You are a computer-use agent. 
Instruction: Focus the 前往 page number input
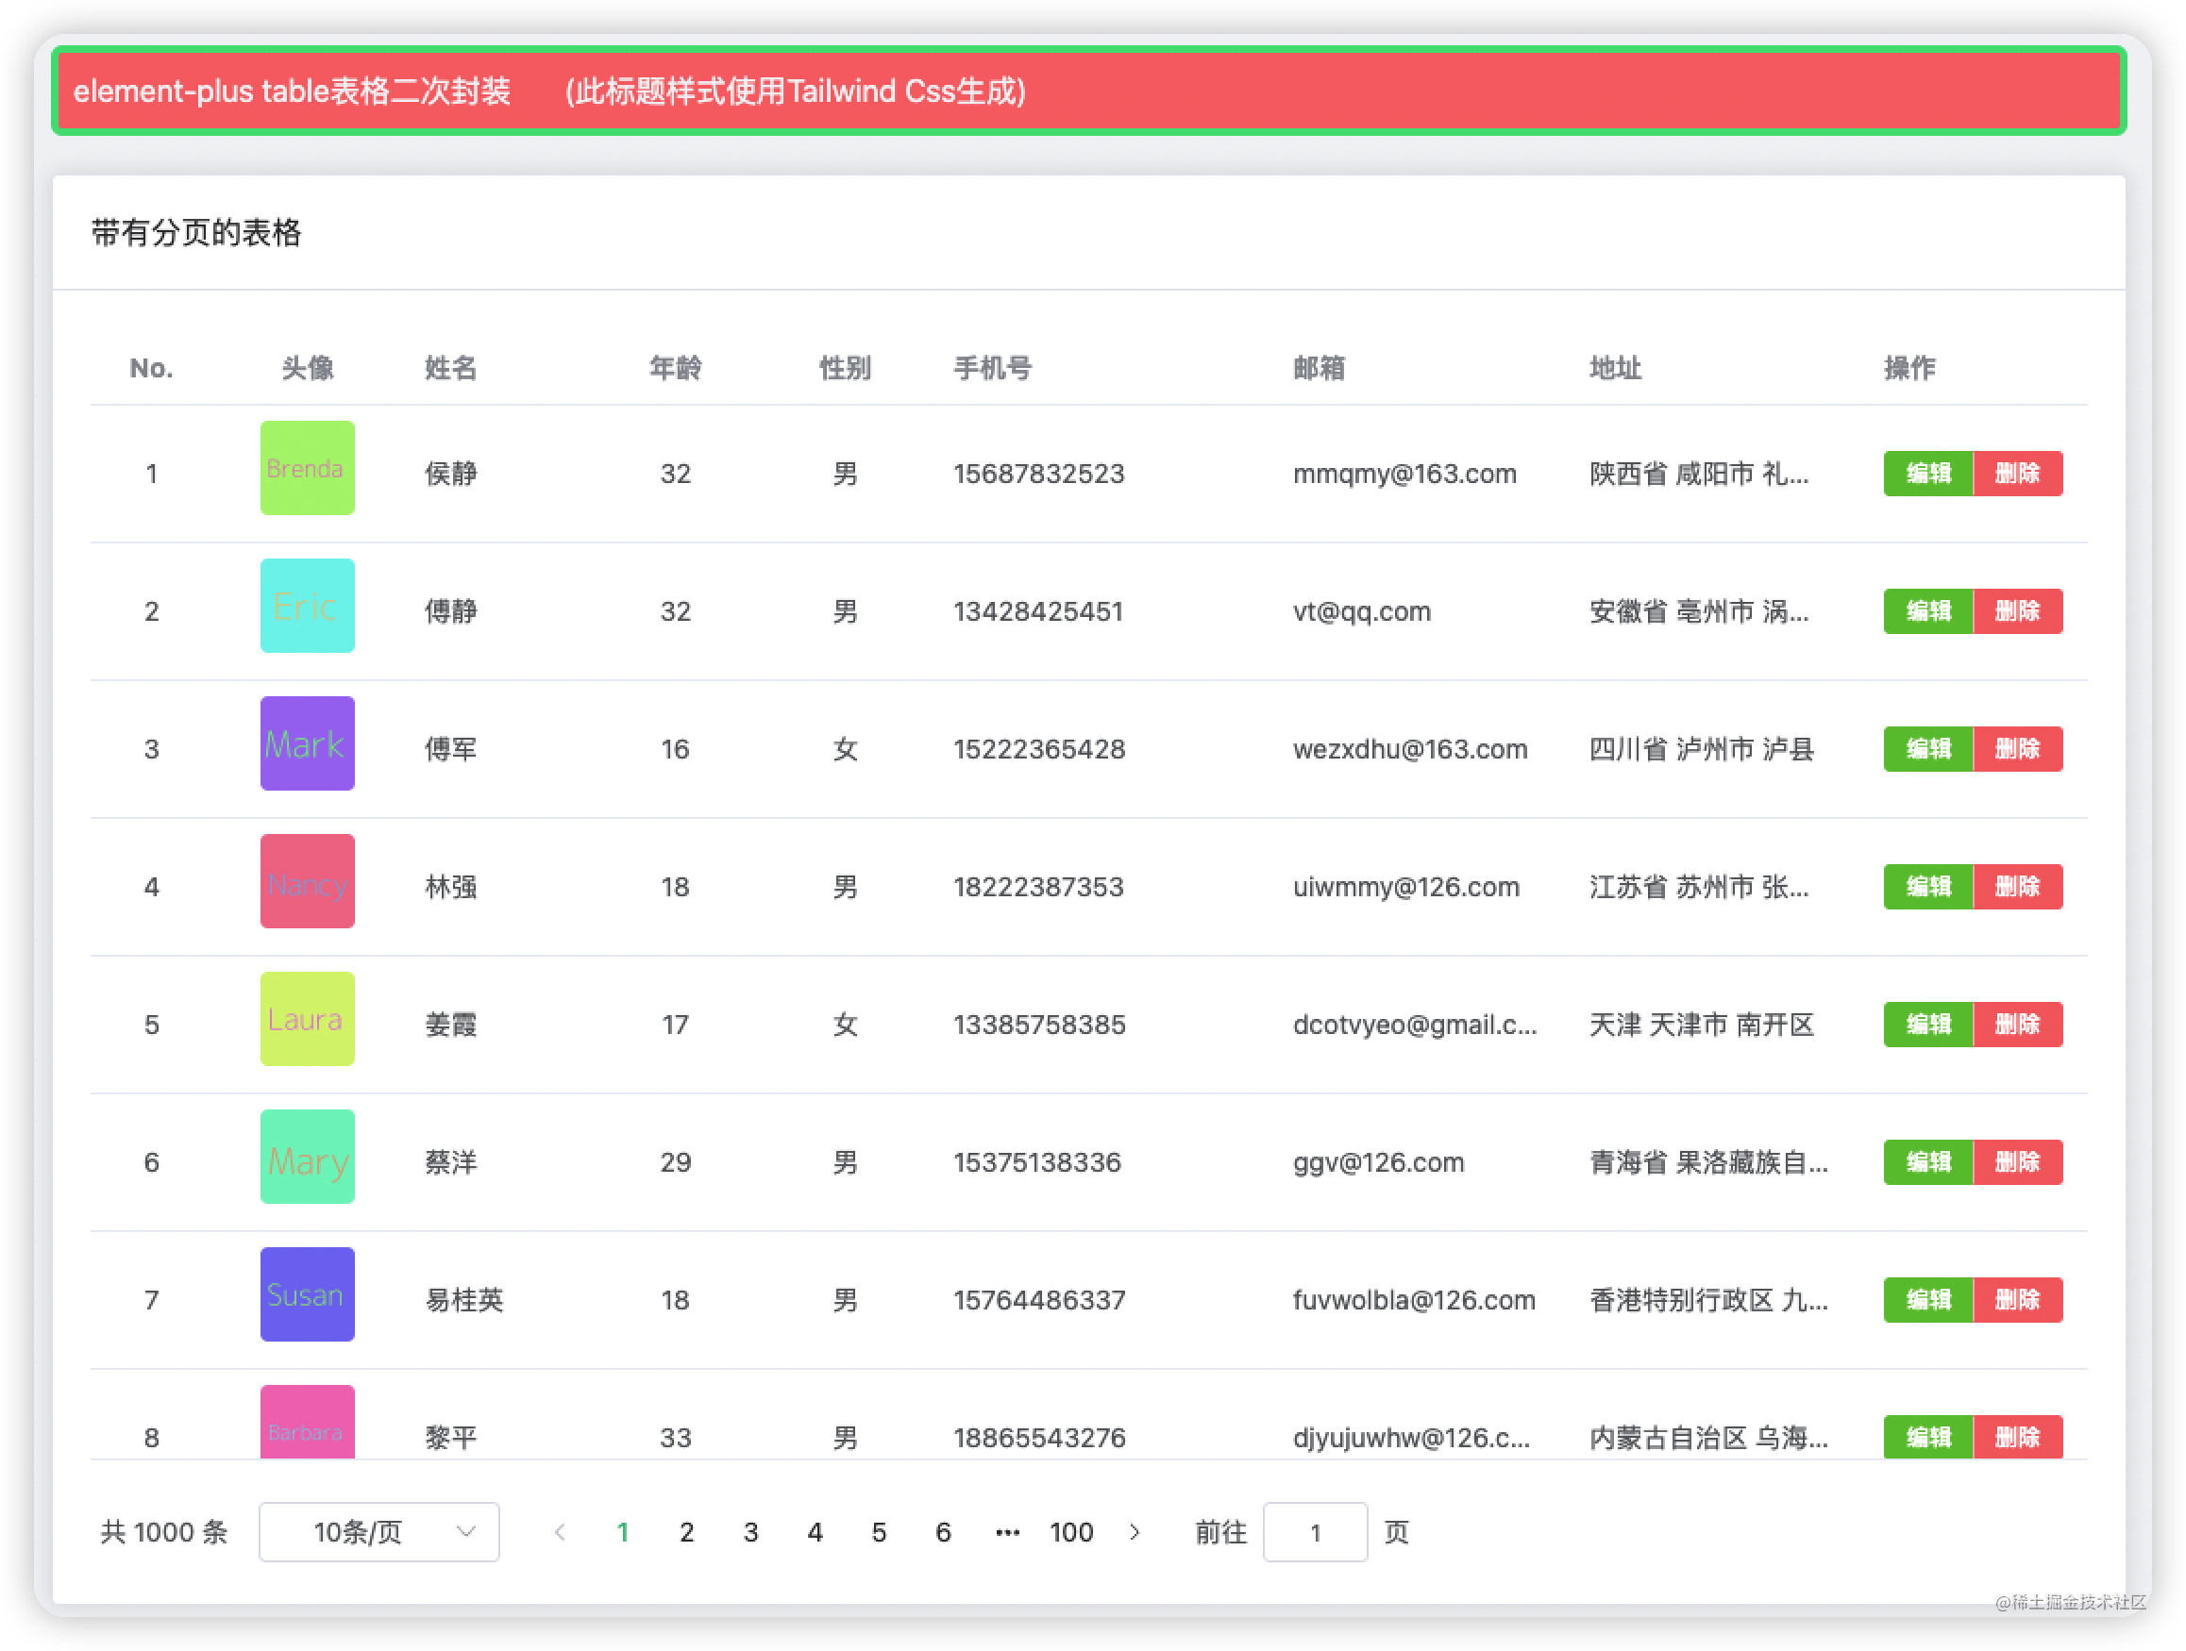point(1315,1532)
